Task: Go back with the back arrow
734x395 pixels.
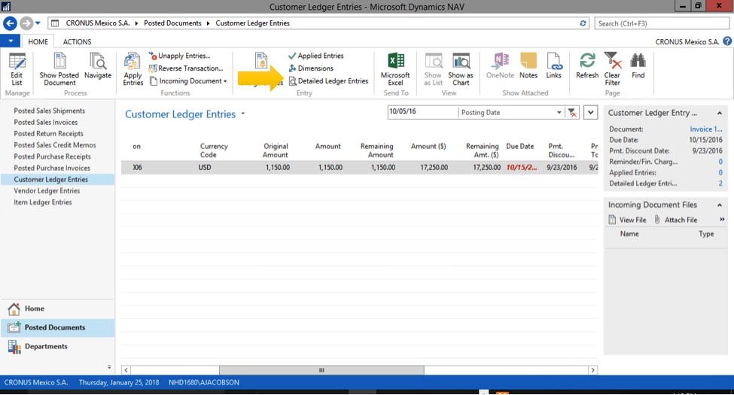Action: point(11,23)
